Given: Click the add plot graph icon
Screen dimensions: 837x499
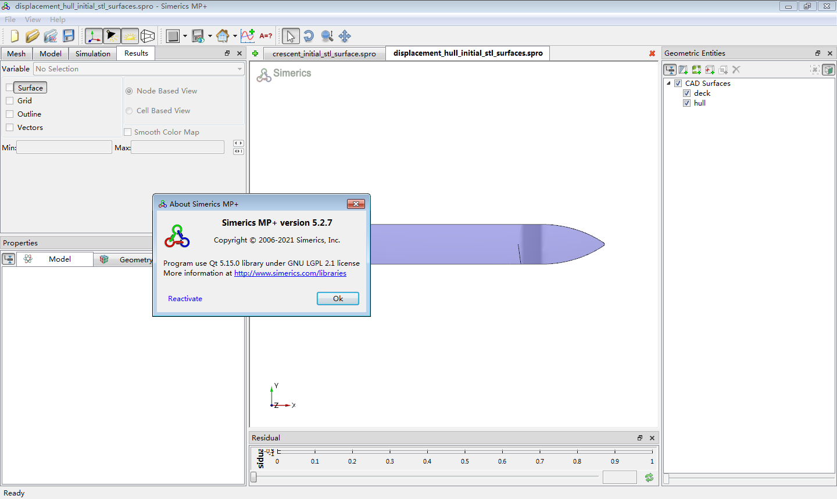Looking at the screenshot, I should [248, 36].
